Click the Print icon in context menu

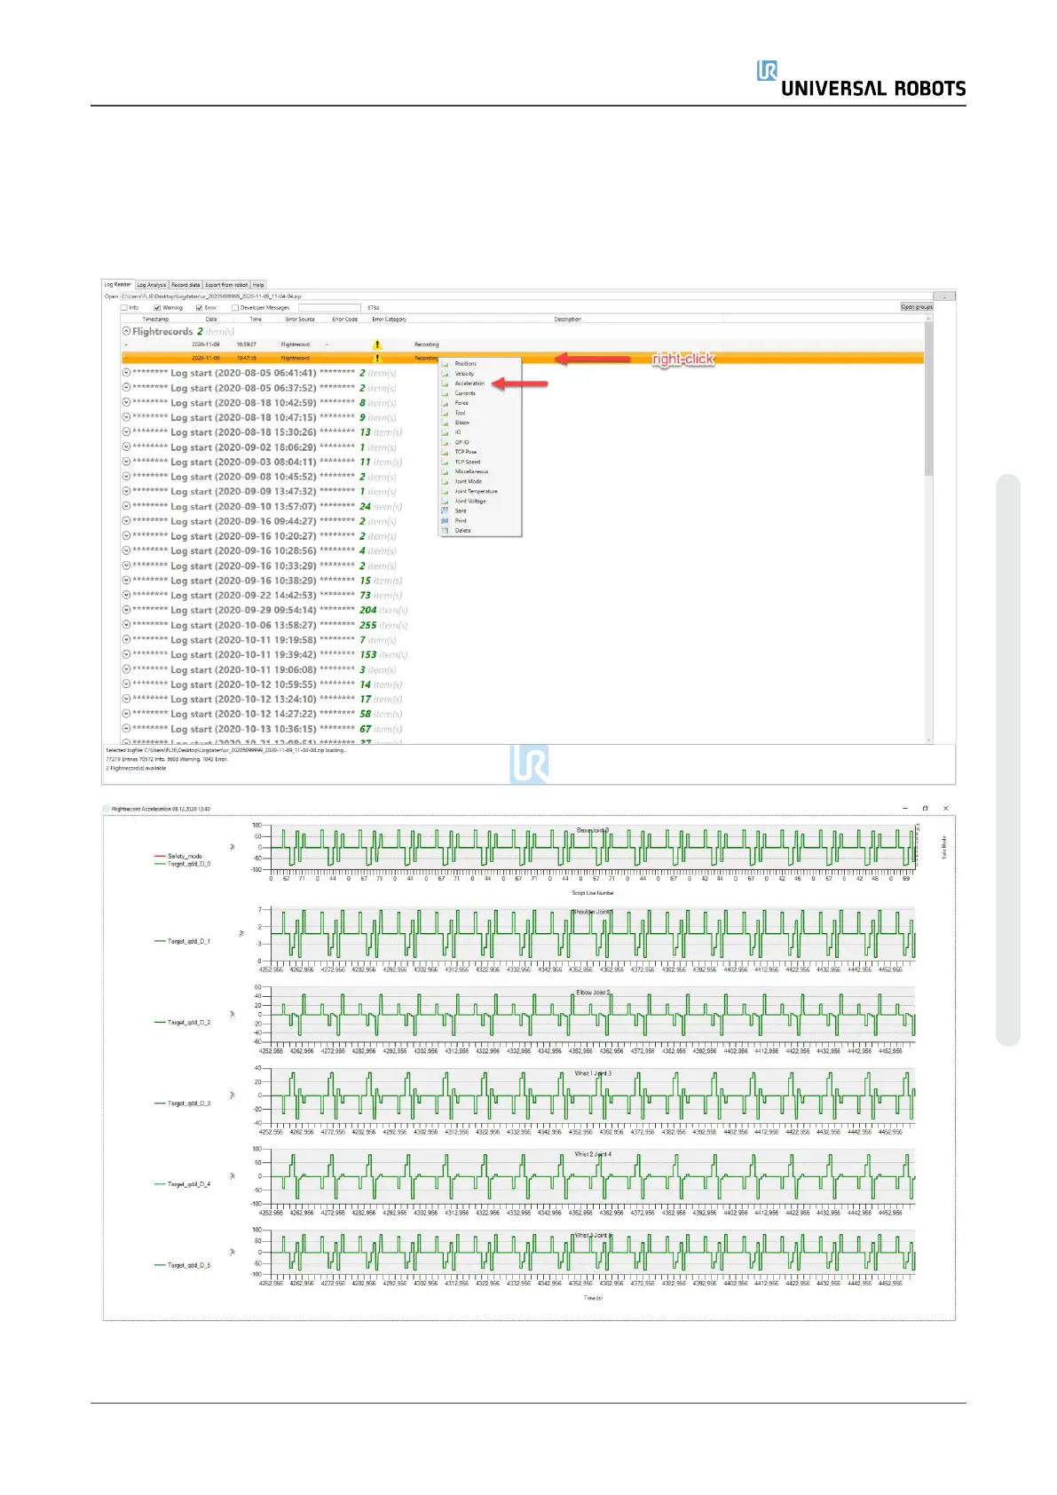pyautogui.click(x=446, y=521)
